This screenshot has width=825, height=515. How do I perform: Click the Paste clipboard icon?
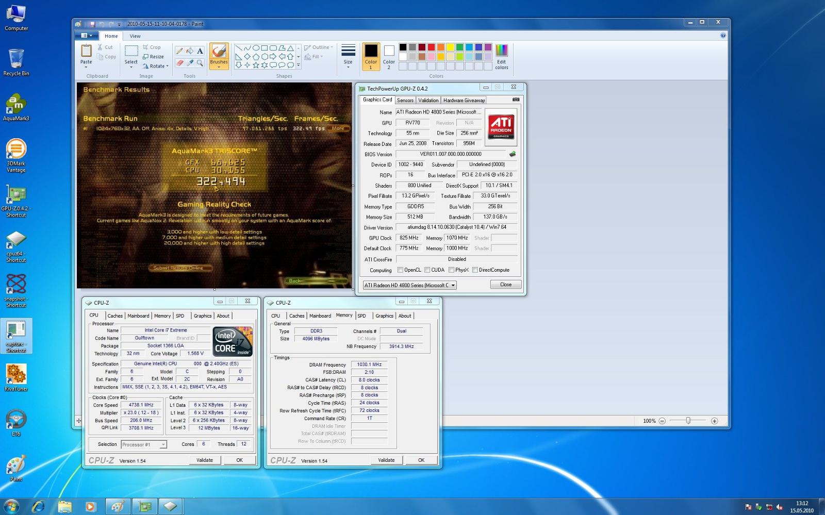coord(86,51)
